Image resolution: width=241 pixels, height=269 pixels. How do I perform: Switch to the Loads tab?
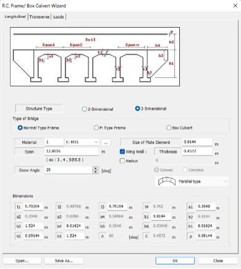pyautogui.click(x=59, y=17)
